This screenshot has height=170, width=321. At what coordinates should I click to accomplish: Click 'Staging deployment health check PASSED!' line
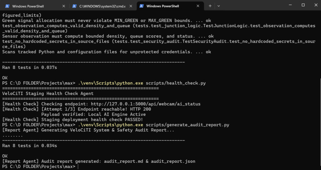(92, 119)
